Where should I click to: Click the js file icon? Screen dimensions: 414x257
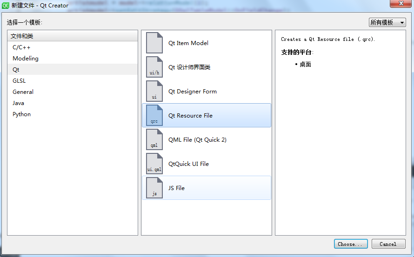(x=154, y=188)
